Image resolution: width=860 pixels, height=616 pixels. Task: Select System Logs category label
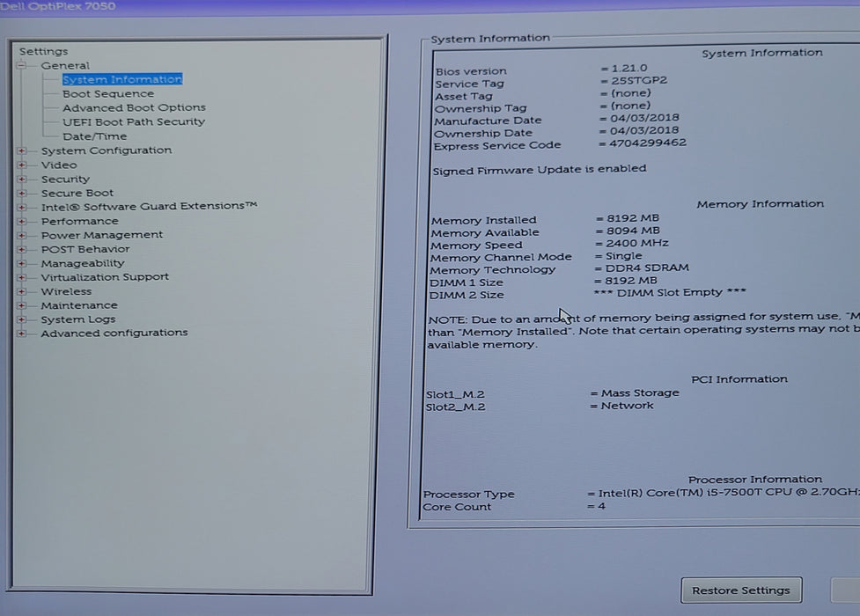coord(78,319)
